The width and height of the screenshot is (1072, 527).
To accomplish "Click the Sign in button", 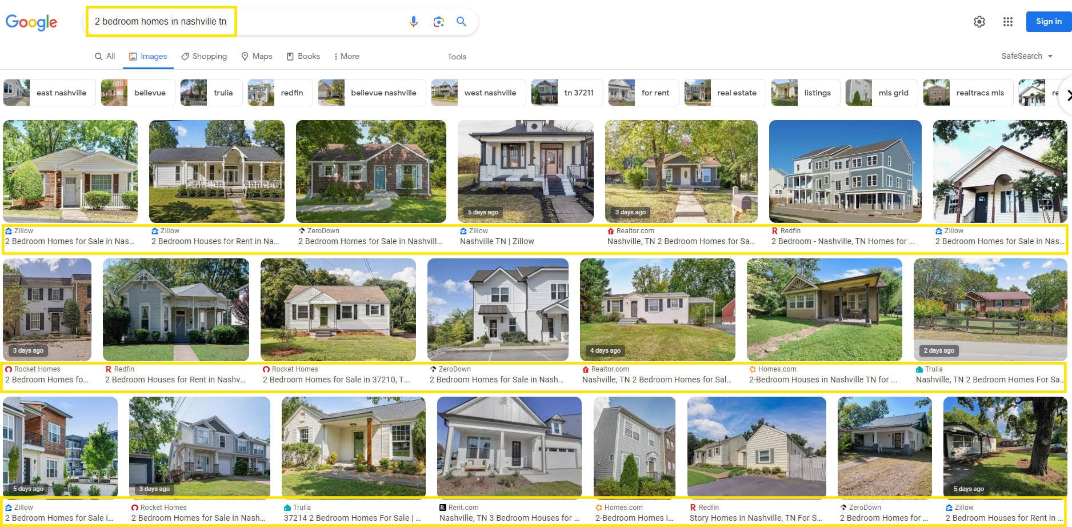I will click(1049, 21).
